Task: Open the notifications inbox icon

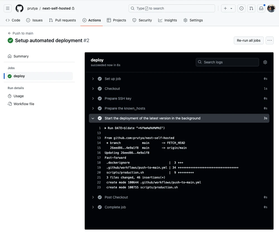Action: [261, 8]
